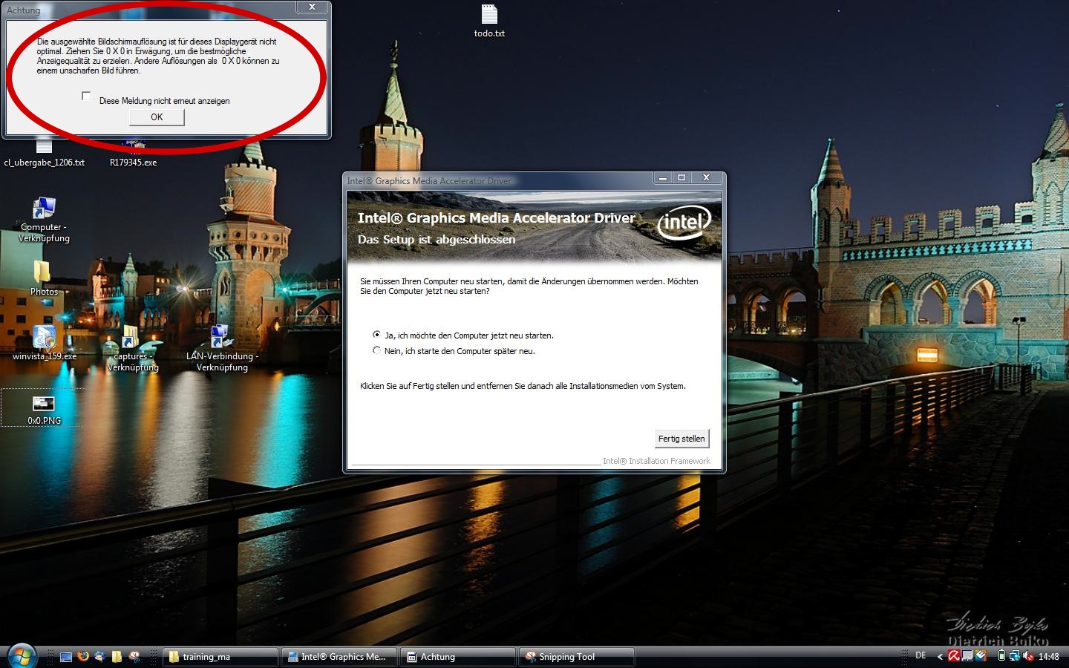Show hidden tray icons with the arrow
This screenshot has height=668, width=1069.
(x=940, y=656)
